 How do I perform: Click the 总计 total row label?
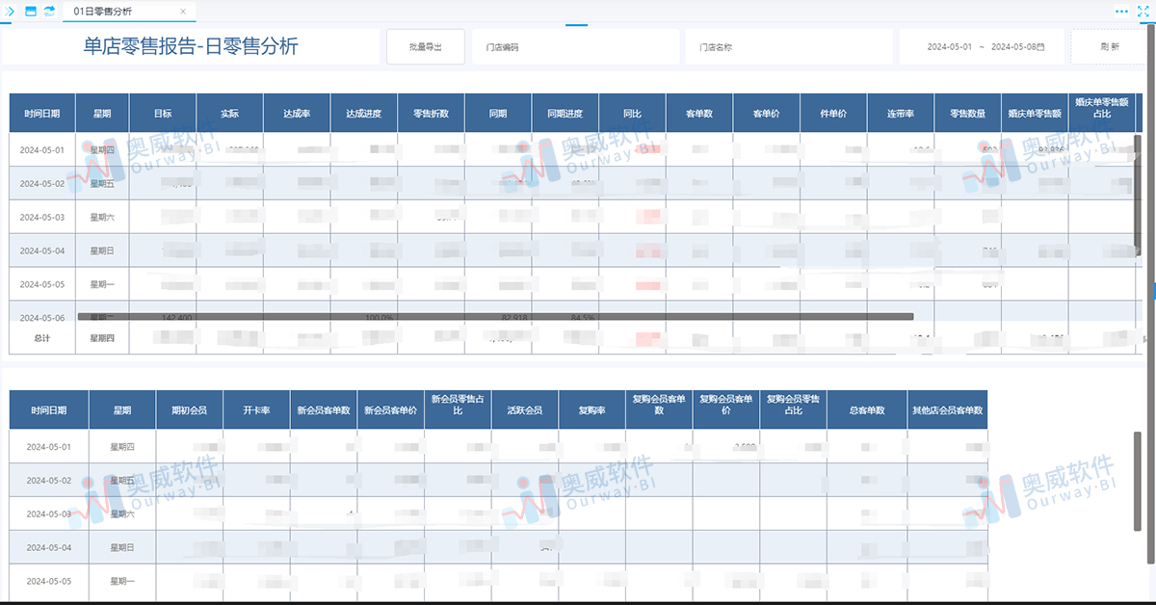[x=42, y=338]
